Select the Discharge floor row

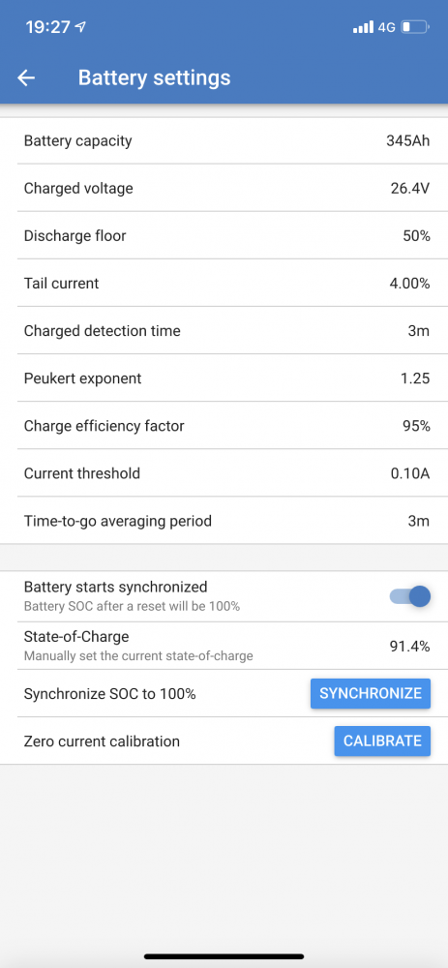pos(224,236)
